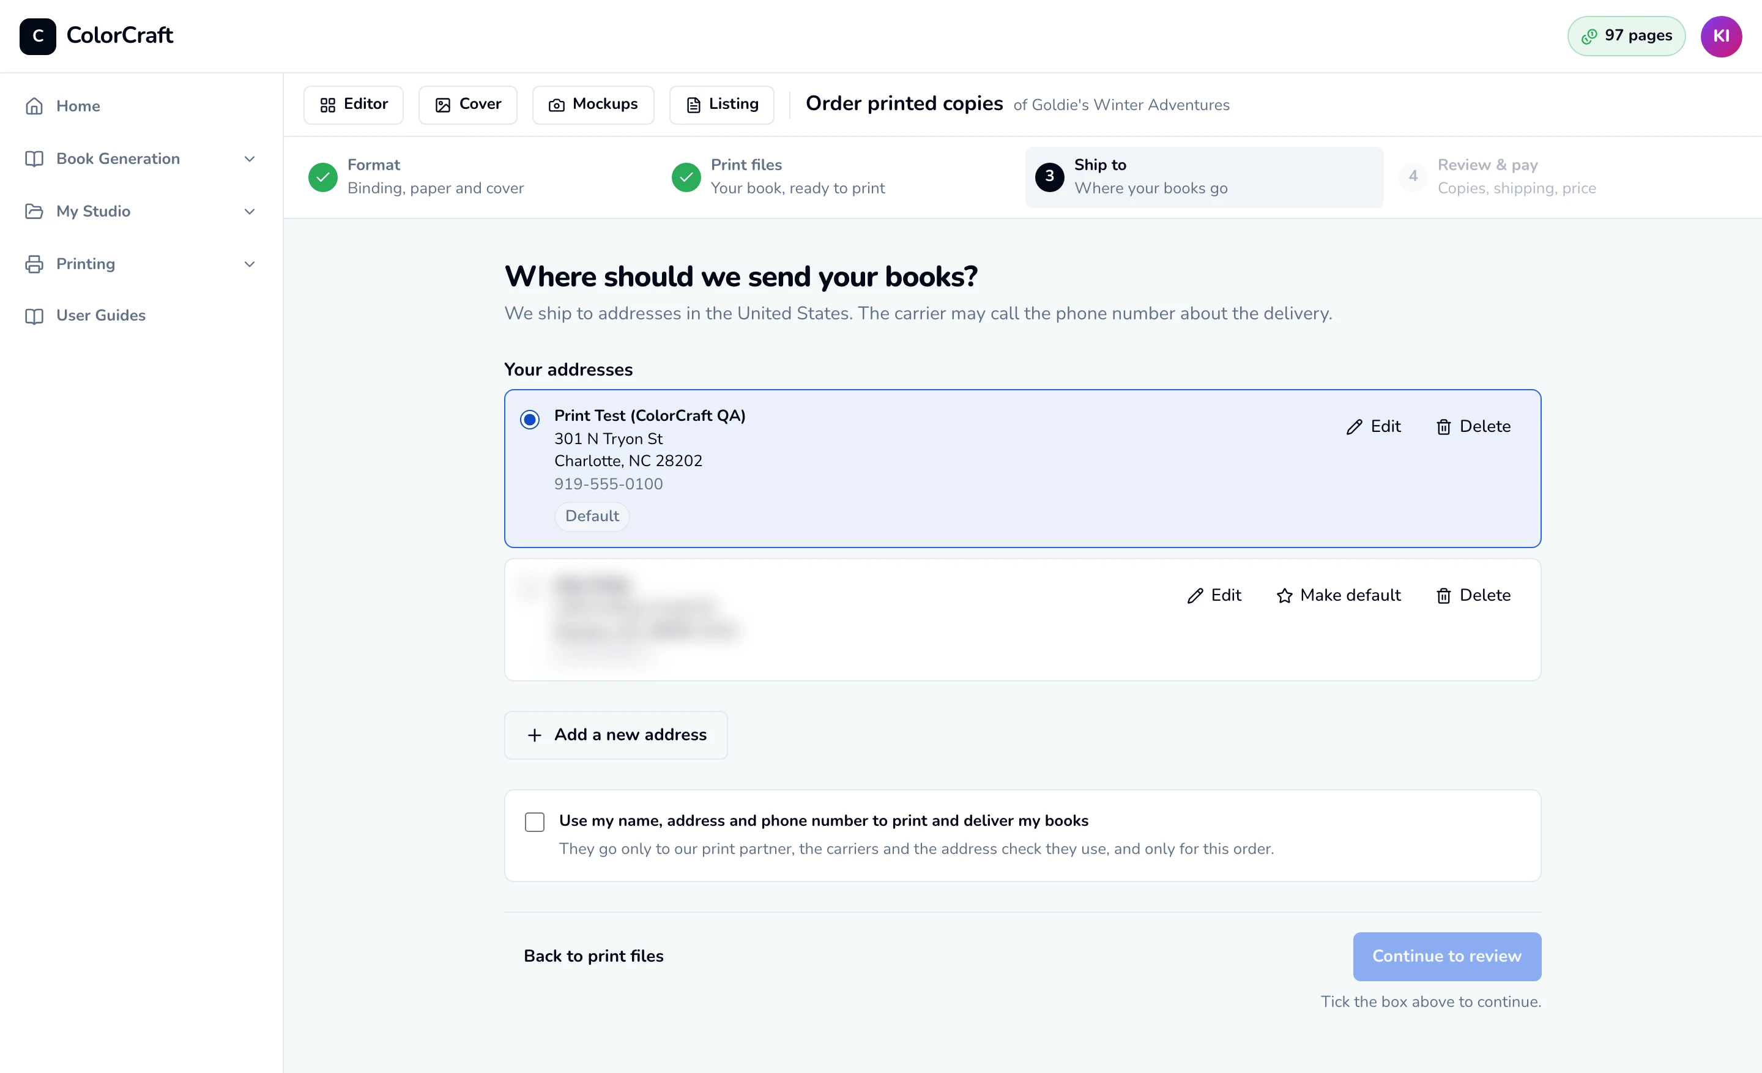Expand the Printing chevron
The image size is (1762, 1073).
pyautogui.click(x=250, y=264)
